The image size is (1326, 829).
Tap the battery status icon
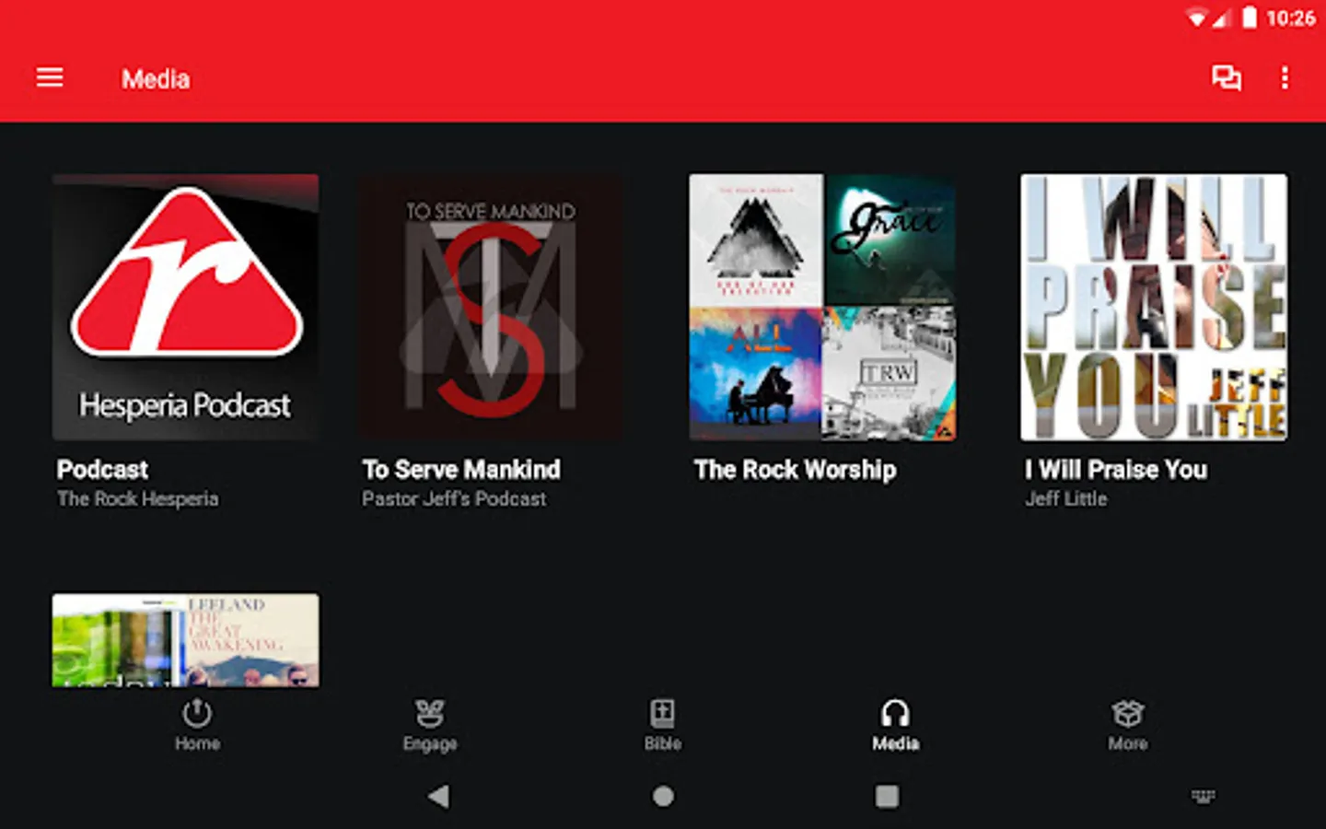pos(1250,18)
